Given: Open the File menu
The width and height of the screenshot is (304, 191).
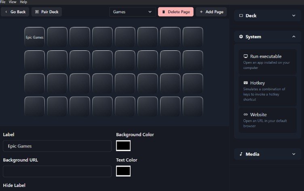Looking at the screenshot, I should point(3,2).
